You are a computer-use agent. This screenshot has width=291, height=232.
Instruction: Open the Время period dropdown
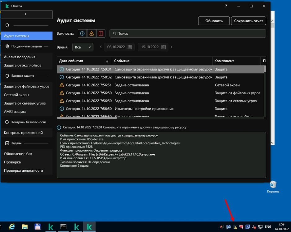(x=83, y=47)
